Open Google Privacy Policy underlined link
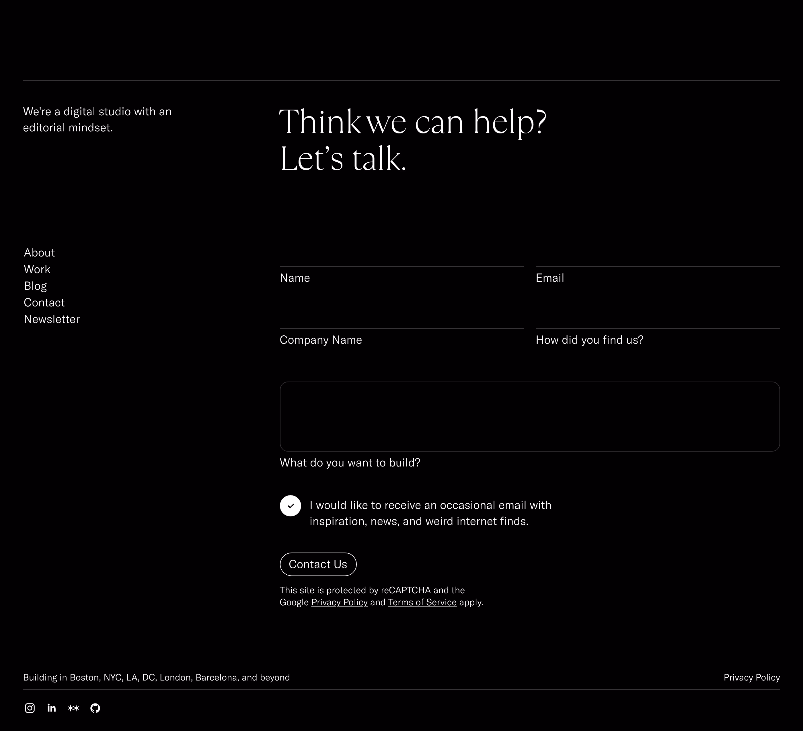 pyautogui.click(x=339, y=602)
